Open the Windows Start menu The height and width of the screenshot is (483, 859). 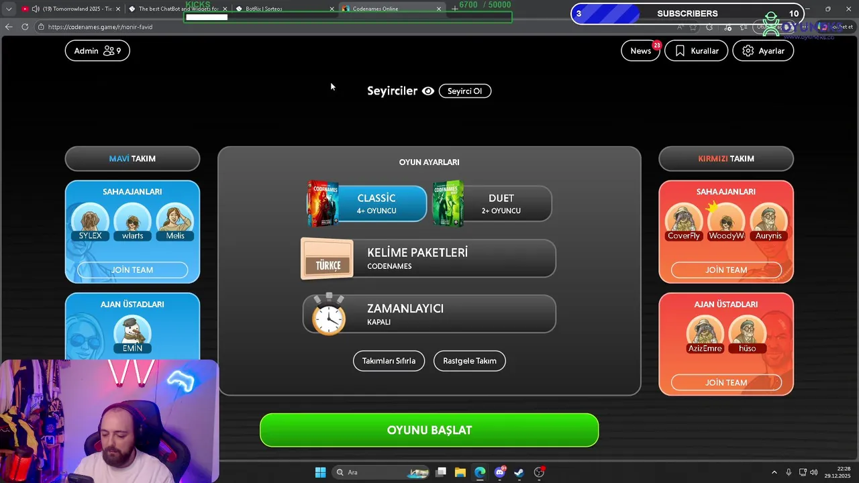tap(320, 472)
